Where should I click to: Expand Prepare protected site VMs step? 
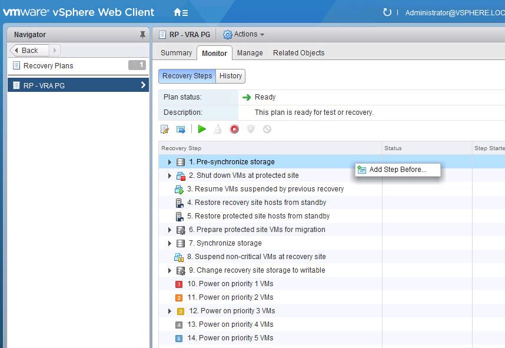pos(170,230)
